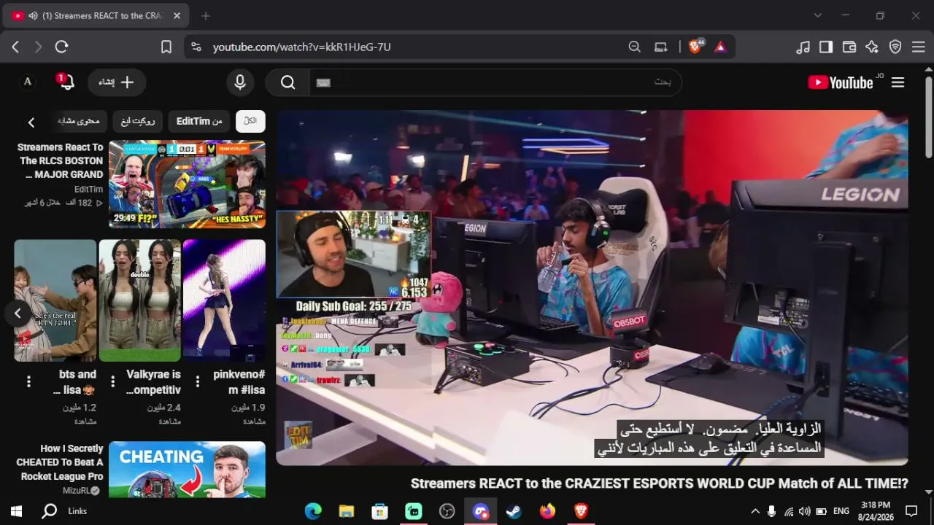Open Brave Rewards triangle icon
This screenshot has width=934, height=525.
(720, 47)
